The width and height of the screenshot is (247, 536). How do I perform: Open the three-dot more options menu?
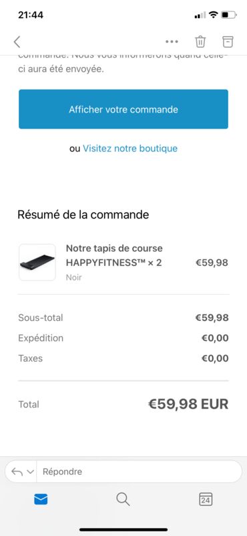click(x=172, y=42)
